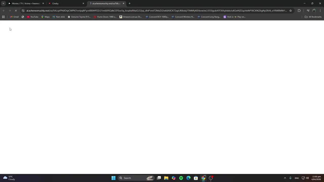
Task: Open the apps grid in bookmarks bar
Action: 3,17
